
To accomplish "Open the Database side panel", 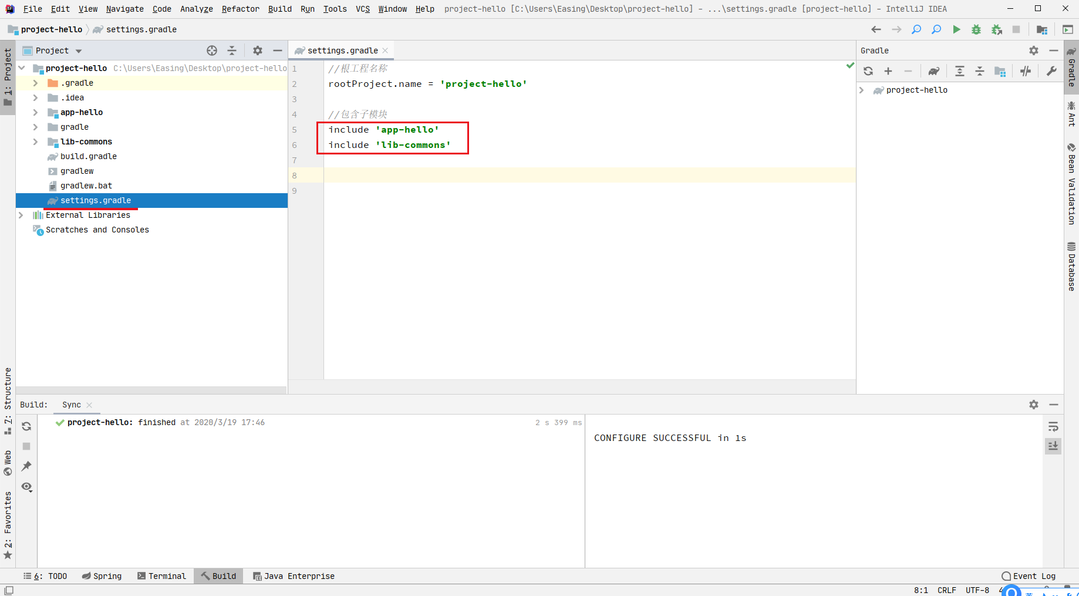I will coord(1071,266).
